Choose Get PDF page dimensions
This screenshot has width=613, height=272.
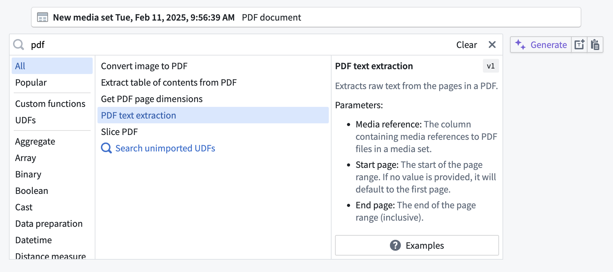(152, 99)
